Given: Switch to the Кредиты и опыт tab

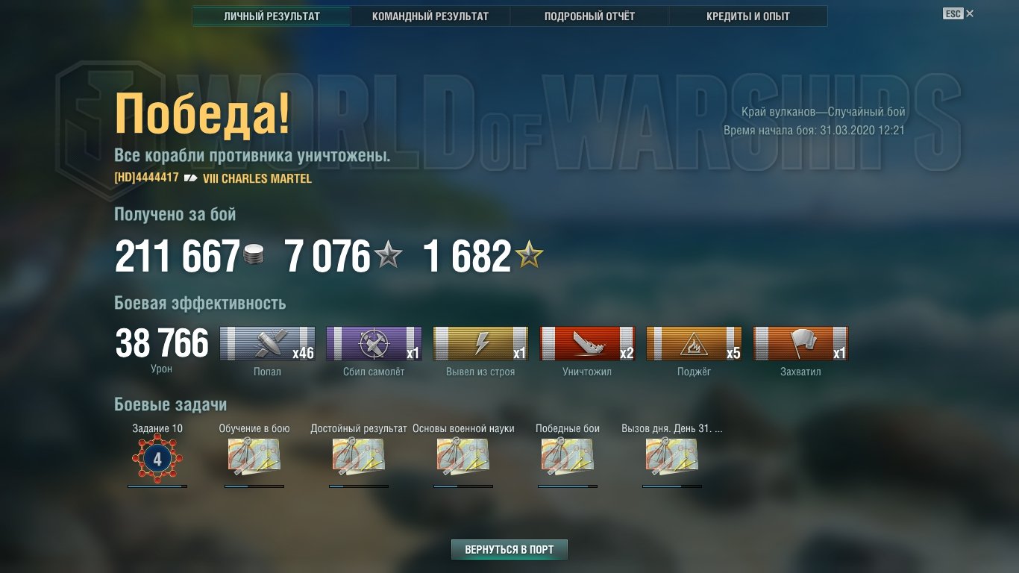Looking at the screenshot, I should pos(748,16).
